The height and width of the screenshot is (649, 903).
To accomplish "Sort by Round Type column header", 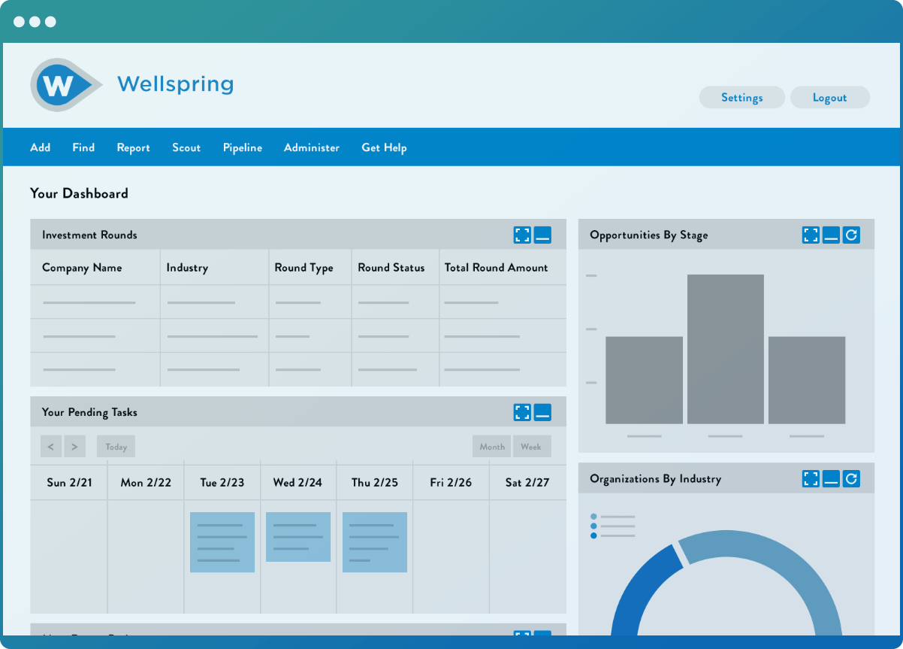I will [x=304, y=268].
